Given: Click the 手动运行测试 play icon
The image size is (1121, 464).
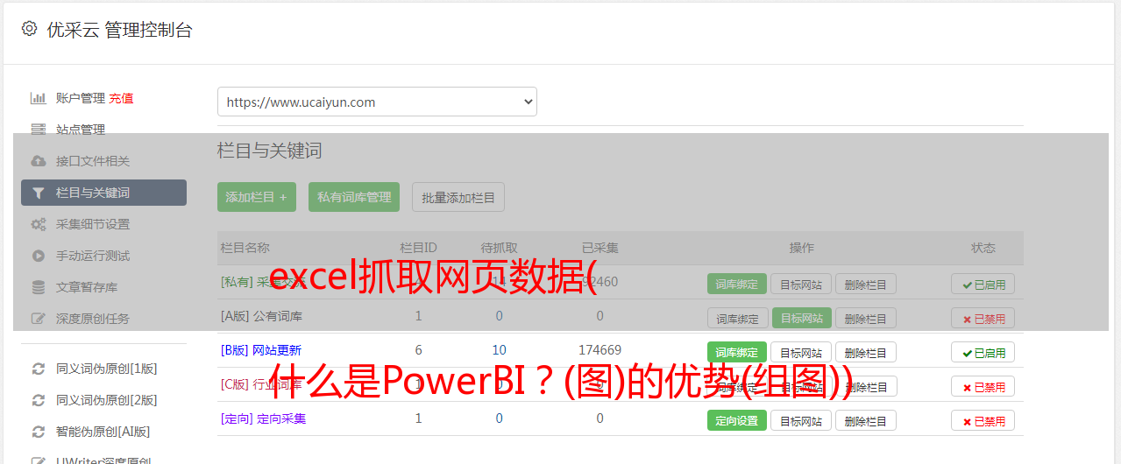Looking at the screenshot, I should click(39, 256).
